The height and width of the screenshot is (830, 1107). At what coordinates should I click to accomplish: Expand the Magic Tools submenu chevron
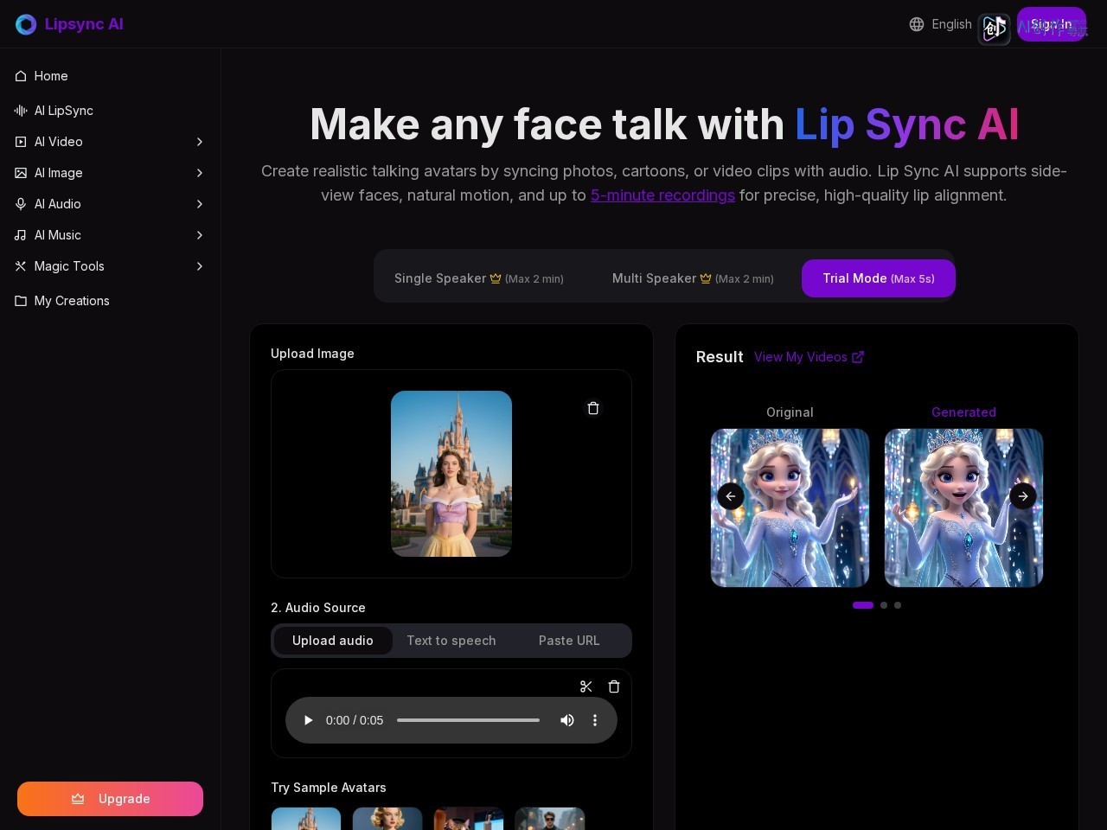(200, 266)
